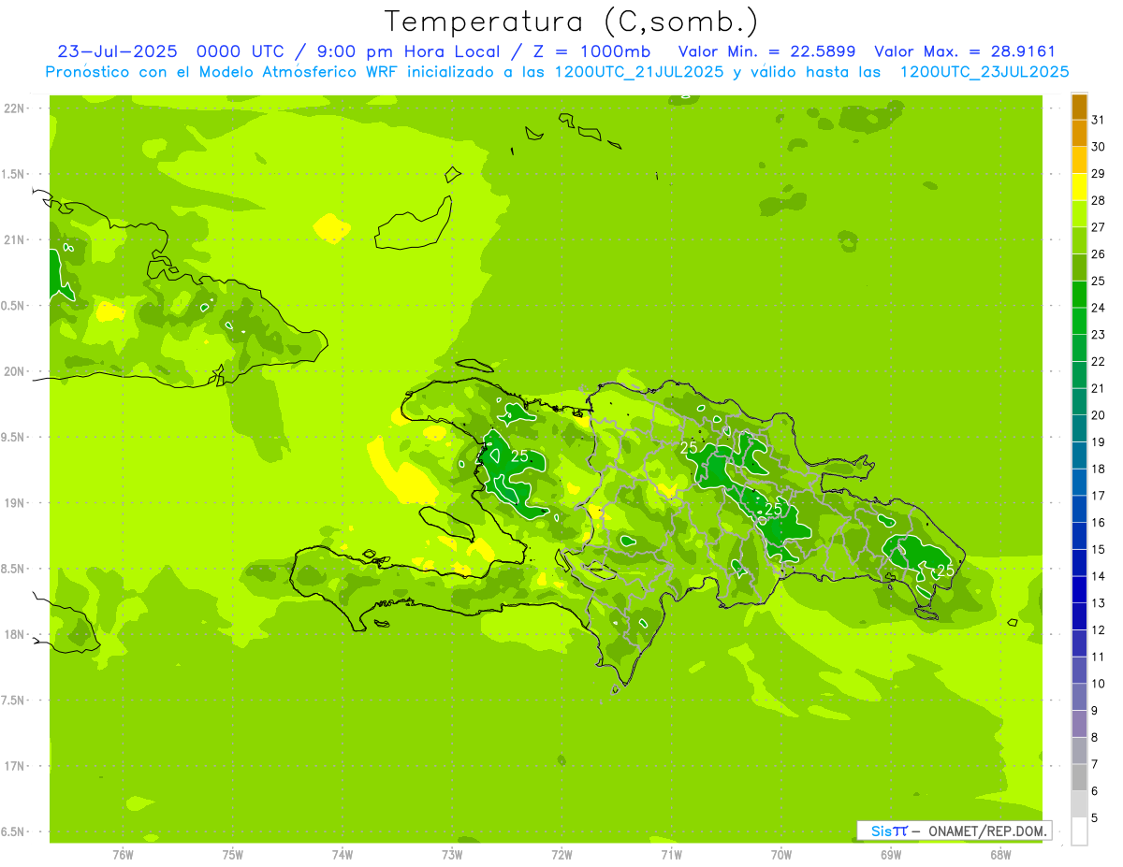Screen dimensions: 1123x867
Task: Click the "25" contour label at eastern Dominican Republic
Action: coord(945,571)
